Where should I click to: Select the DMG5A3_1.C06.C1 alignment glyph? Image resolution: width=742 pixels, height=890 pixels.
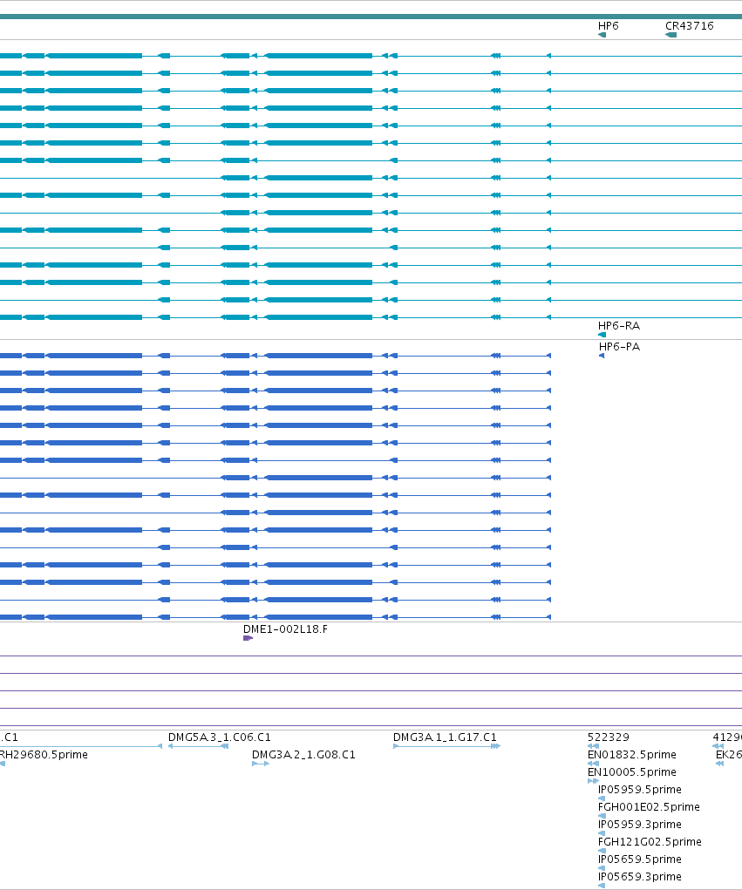pyautogui.click(x=198, y=746)
